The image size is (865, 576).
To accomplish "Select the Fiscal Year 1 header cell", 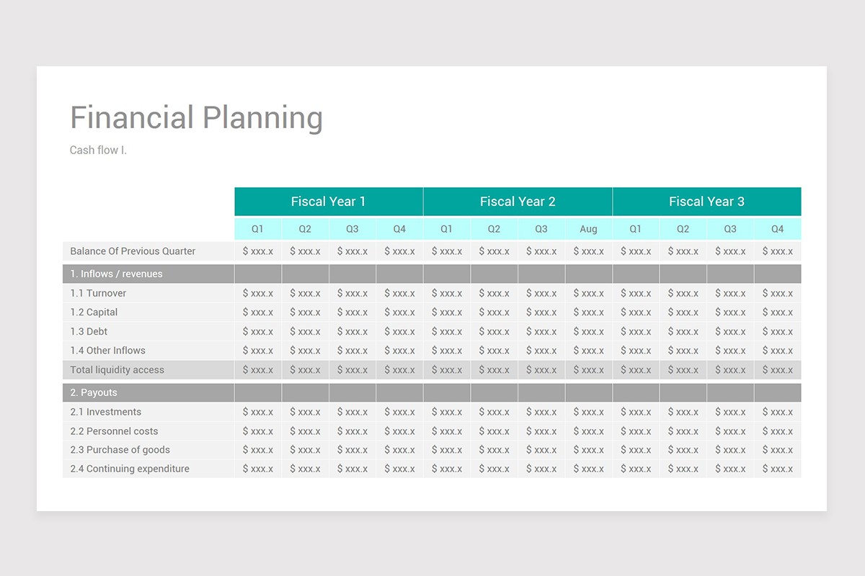I will coord(329,202).
